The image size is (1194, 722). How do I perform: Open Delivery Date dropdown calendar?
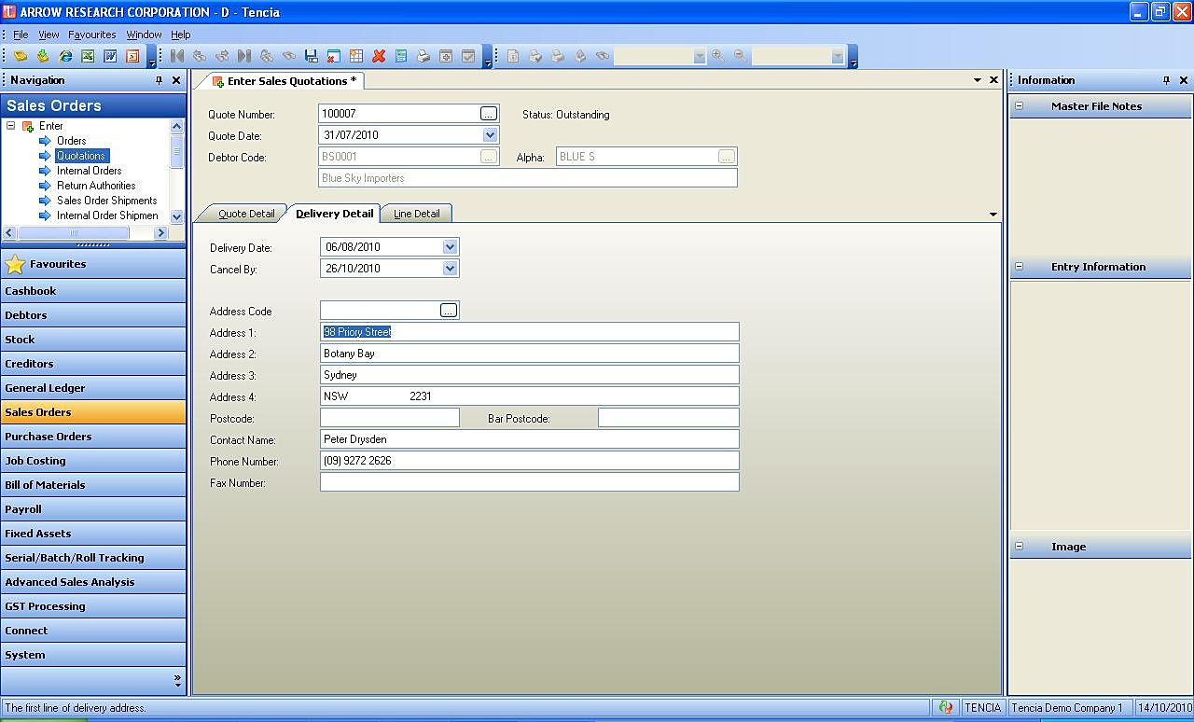click(451, 247)
